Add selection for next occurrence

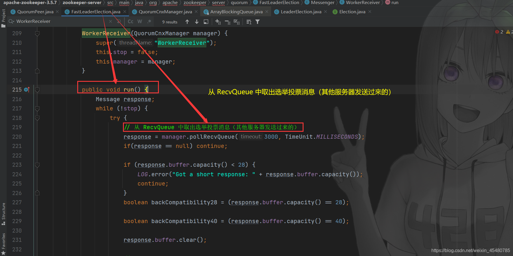218,22
